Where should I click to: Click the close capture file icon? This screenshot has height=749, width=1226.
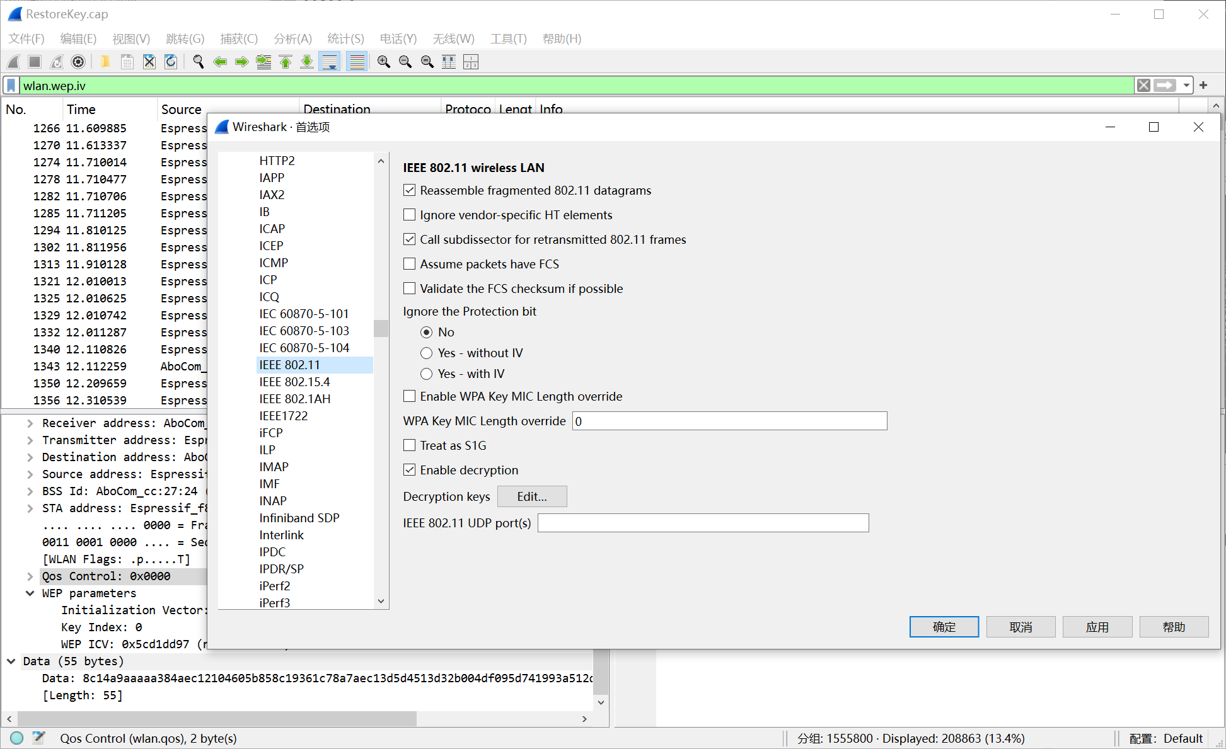(149, 62)
